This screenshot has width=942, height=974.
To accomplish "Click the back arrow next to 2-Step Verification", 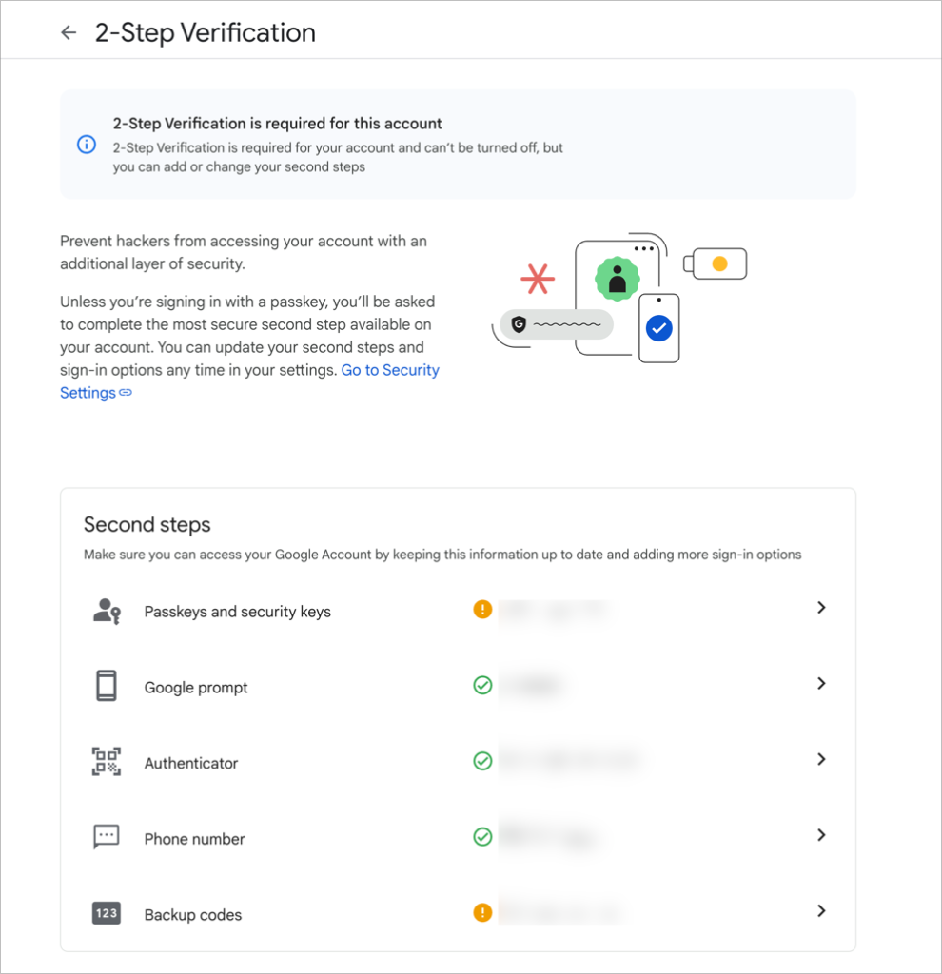I will (x=68, y=31).
